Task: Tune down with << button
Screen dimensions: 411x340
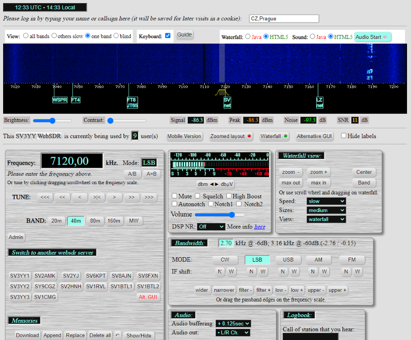Action: coord(62,197)
